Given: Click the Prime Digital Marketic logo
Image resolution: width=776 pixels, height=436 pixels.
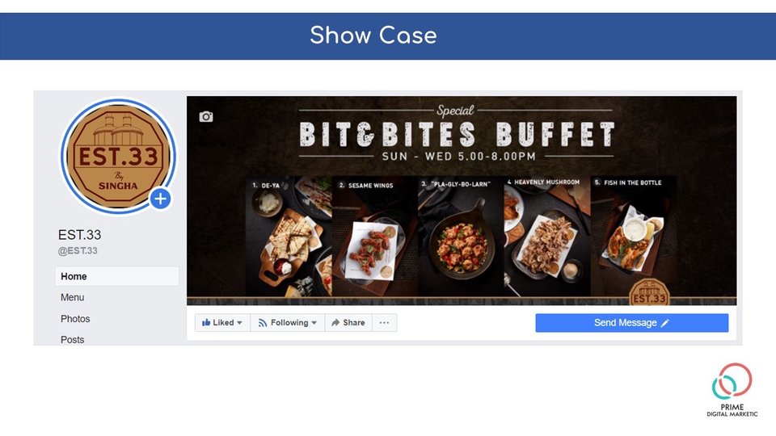Looking at the screenshot, I should (x=732, y=390).
